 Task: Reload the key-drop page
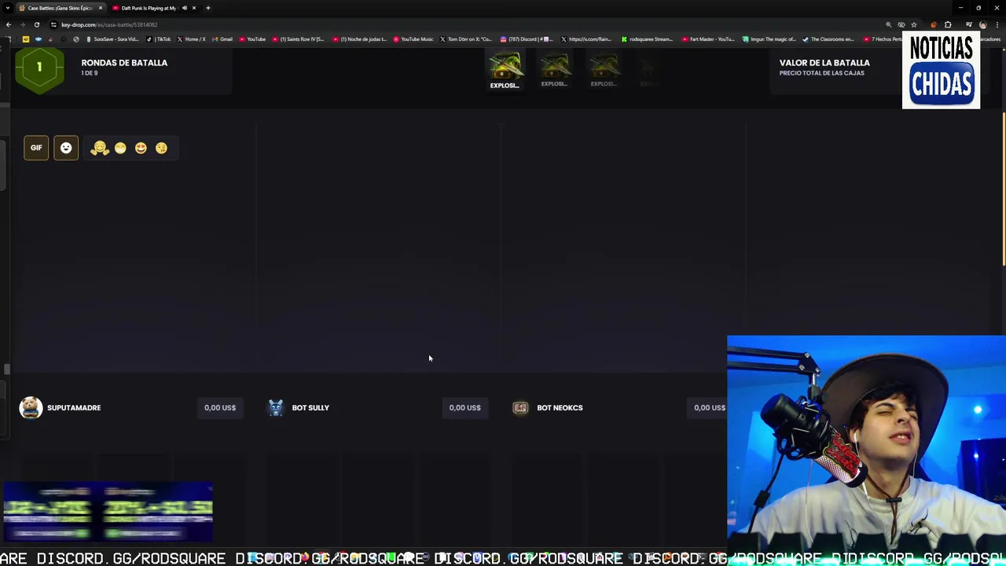(36, 24)
